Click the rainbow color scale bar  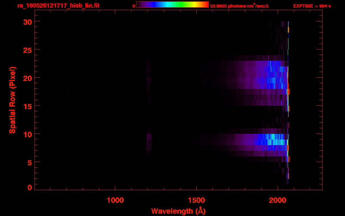(x=172, y=5)
